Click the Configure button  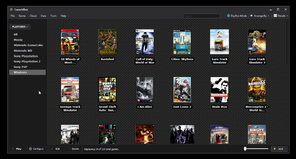[x=37, y=149]
